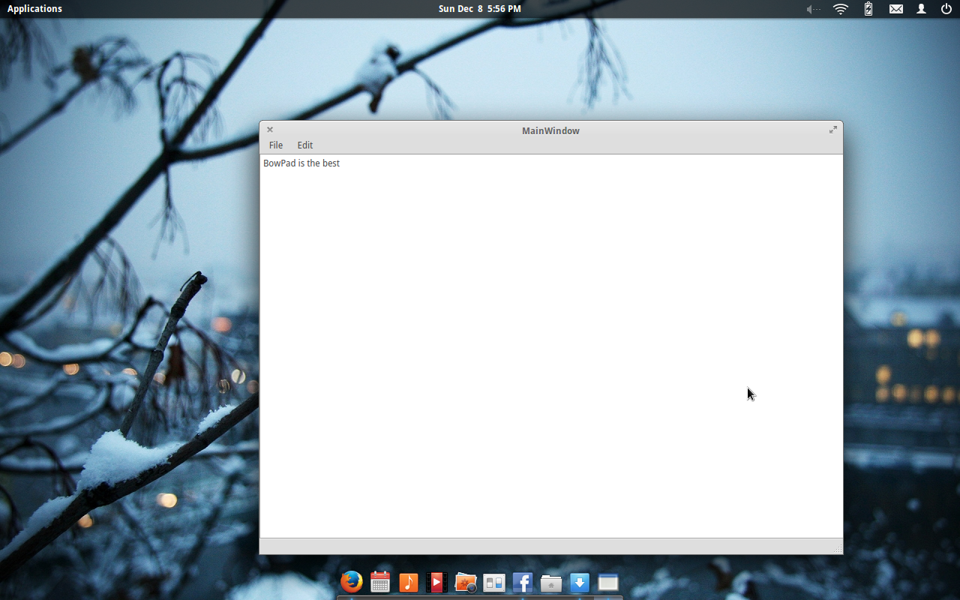
Task: Click the resize grip in the status bar corner
Action: pyautogui.click(x=838, y=550)
